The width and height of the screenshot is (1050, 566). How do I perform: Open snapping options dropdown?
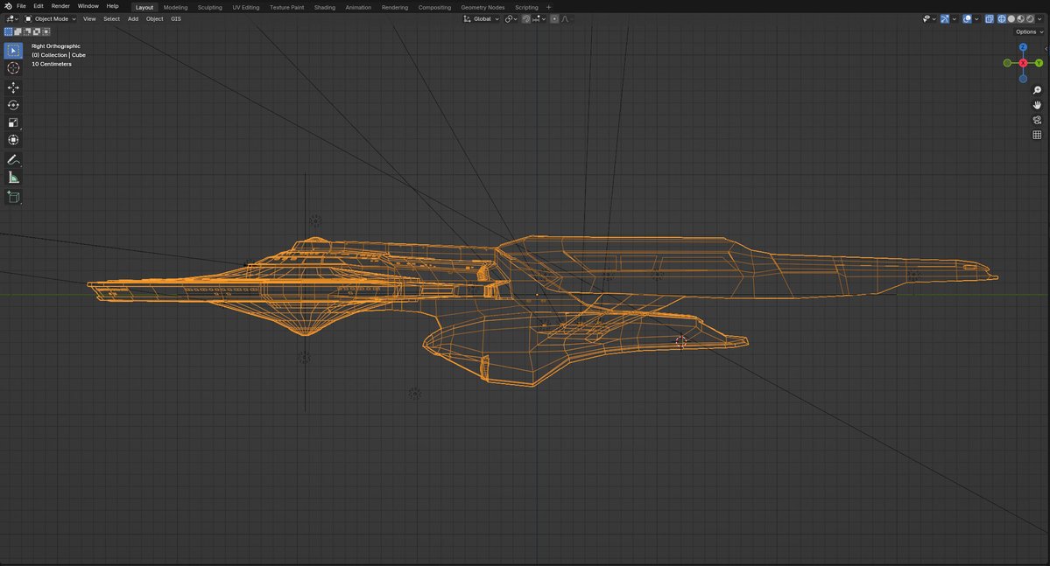coord(539,18)
